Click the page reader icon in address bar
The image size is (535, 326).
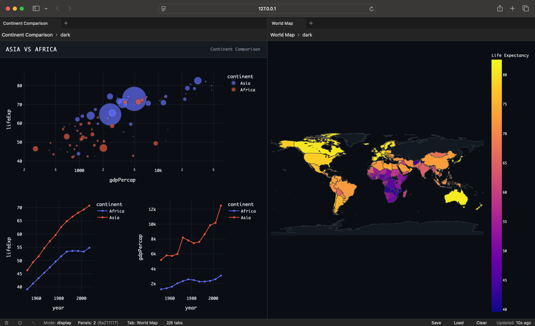click(x=164, y=9)
